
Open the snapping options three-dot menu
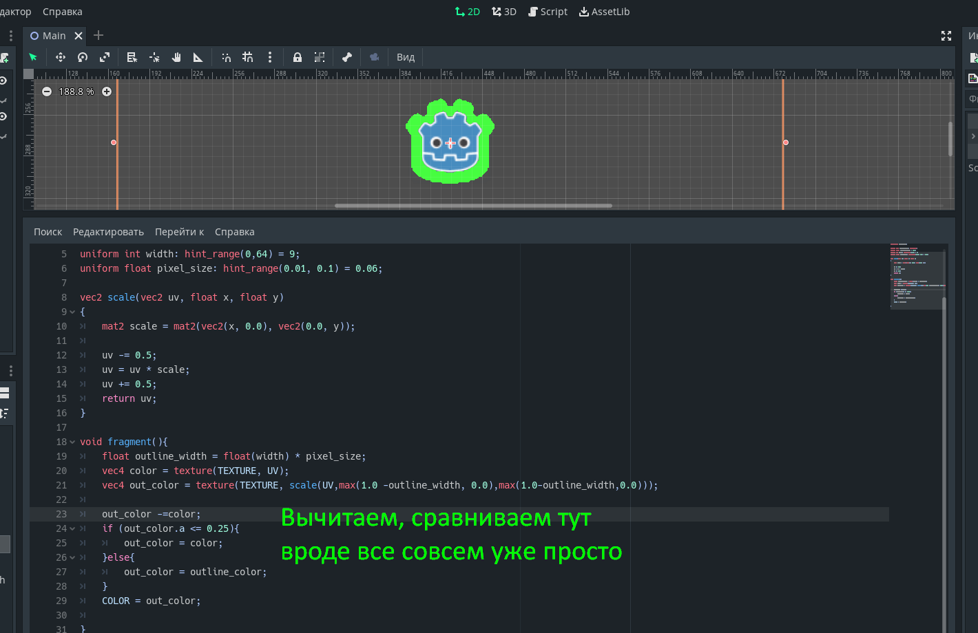pos(270,57)
